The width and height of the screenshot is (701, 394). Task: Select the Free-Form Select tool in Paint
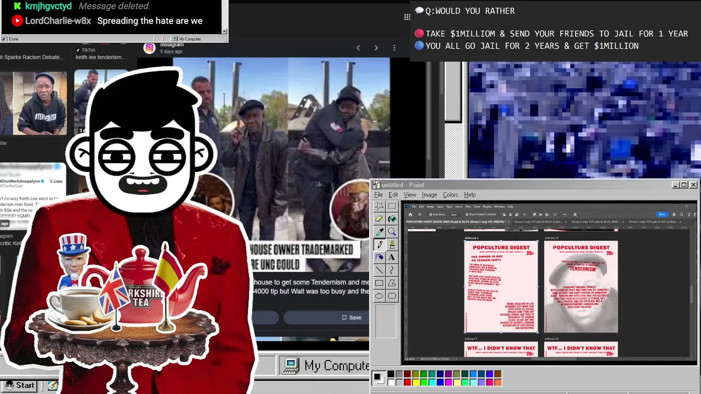click(x=379, y=206)
